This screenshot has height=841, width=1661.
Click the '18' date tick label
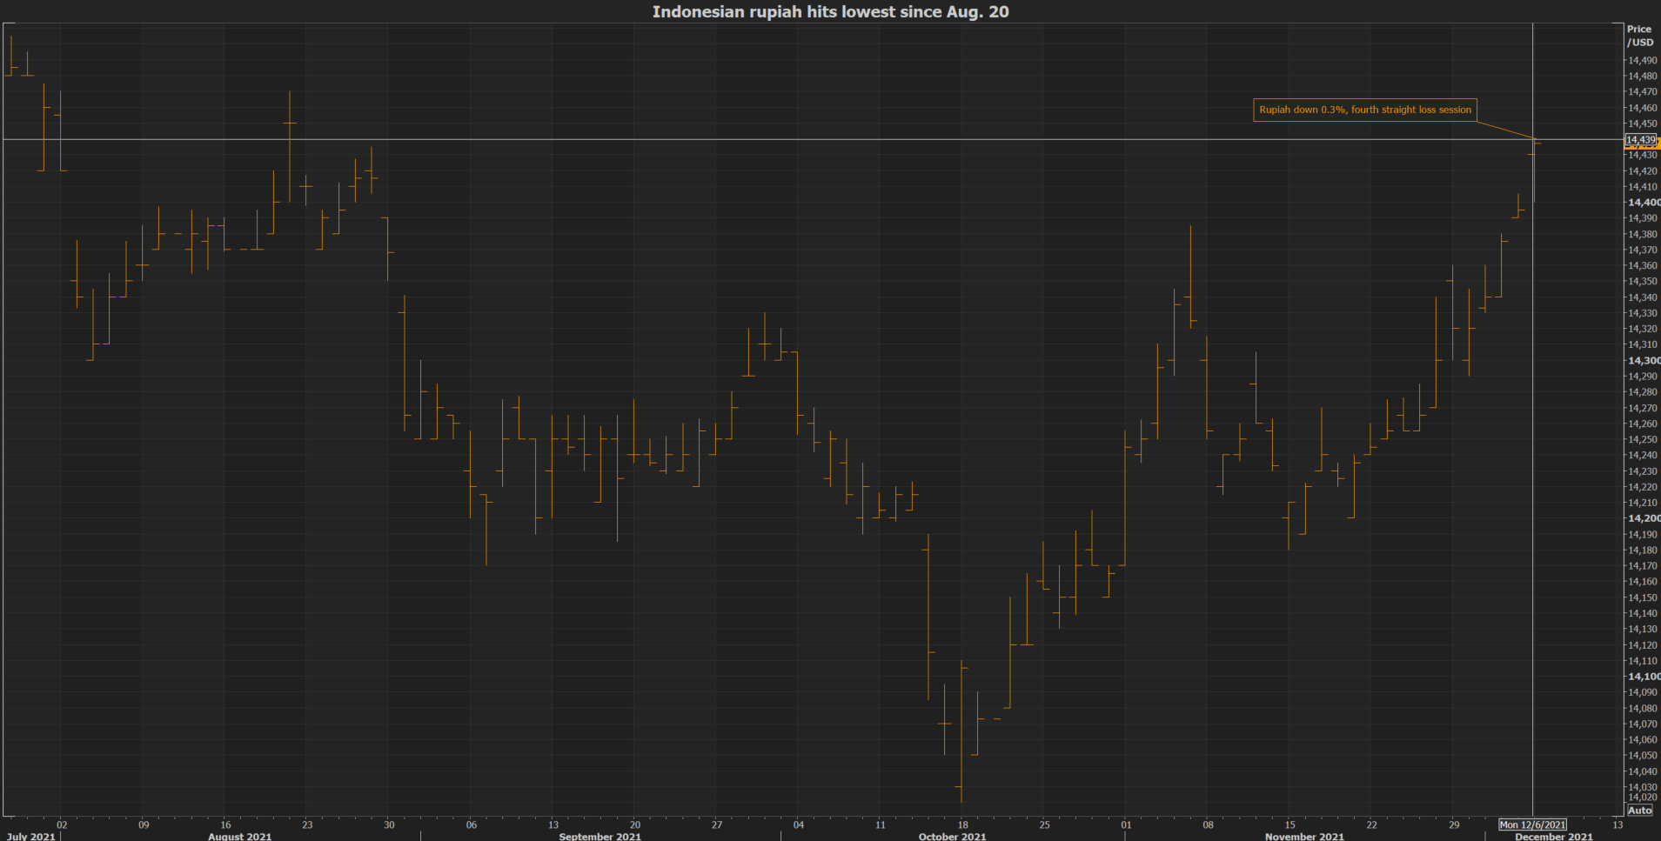tap(963, 824)
